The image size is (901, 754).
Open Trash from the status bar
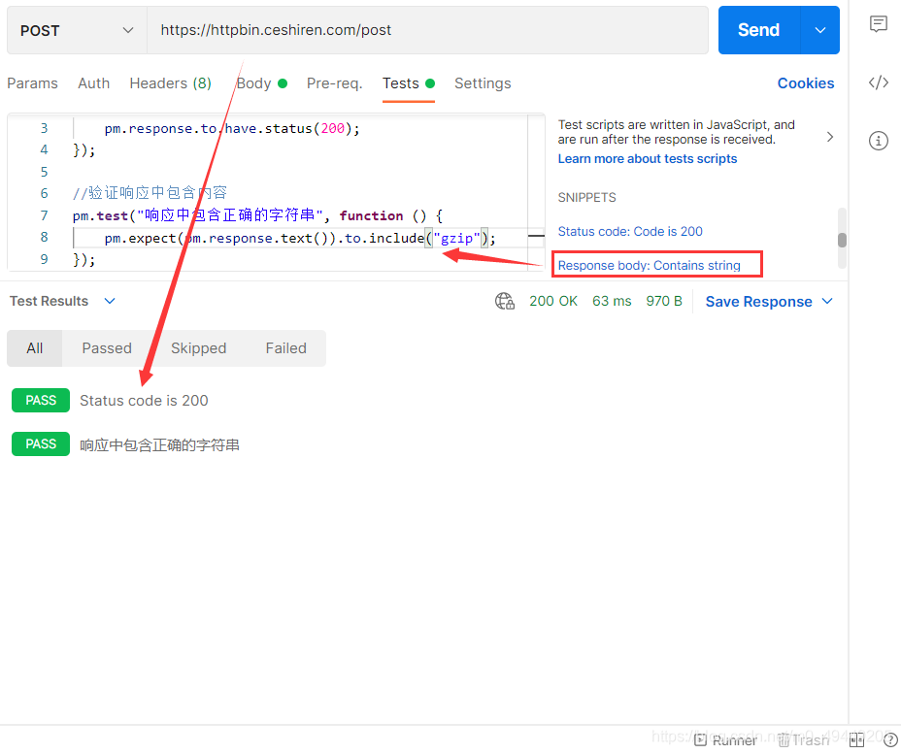803,740
